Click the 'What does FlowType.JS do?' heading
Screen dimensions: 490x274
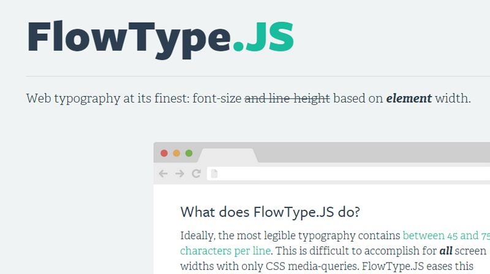click(270, 212)
